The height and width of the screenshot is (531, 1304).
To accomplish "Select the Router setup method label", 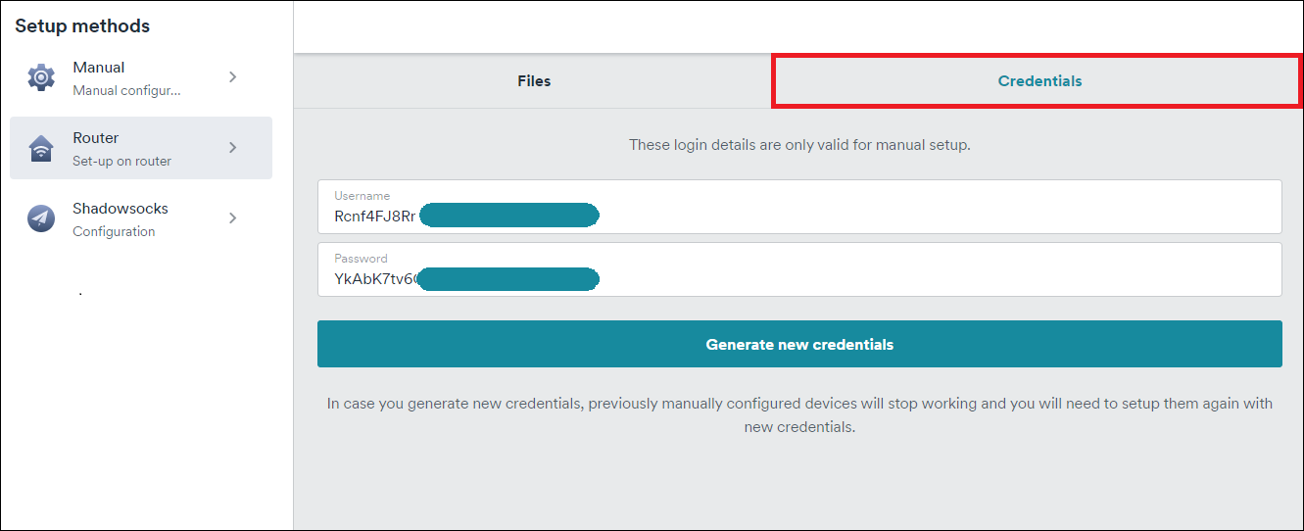I will (96, 138).
